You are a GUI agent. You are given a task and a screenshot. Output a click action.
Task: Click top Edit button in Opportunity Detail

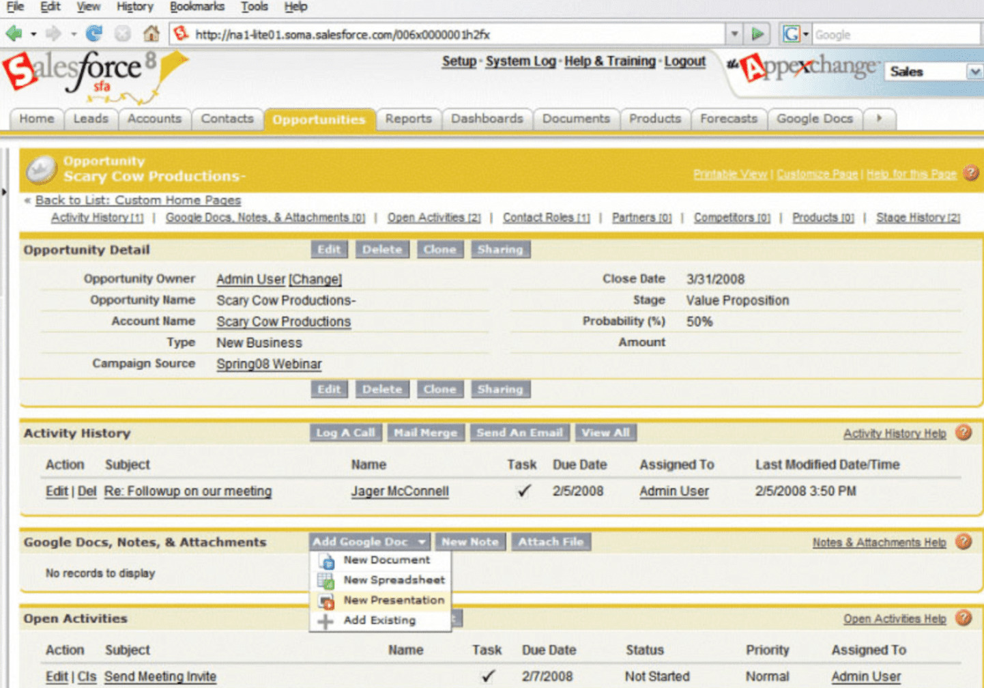pos(329,250)
